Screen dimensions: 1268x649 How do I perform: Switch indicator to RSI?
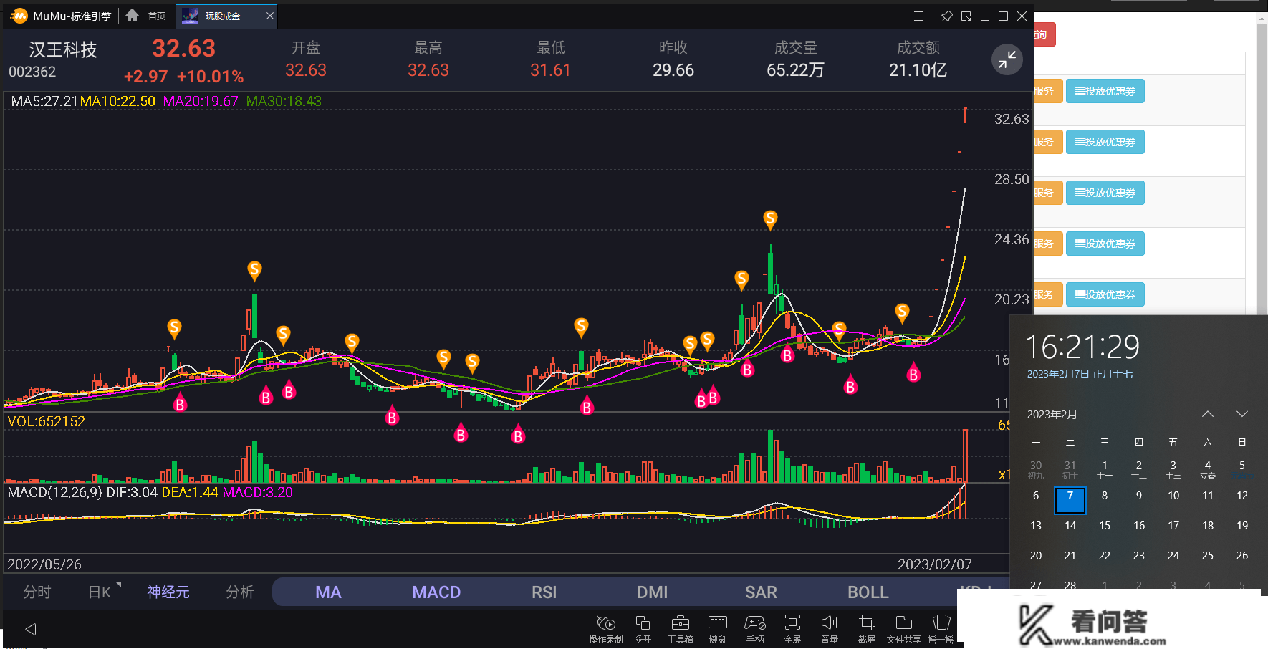coord(544,592)
